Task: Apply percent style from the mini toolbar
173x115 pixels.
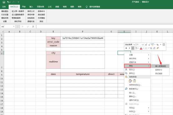Action: point(157,45)
